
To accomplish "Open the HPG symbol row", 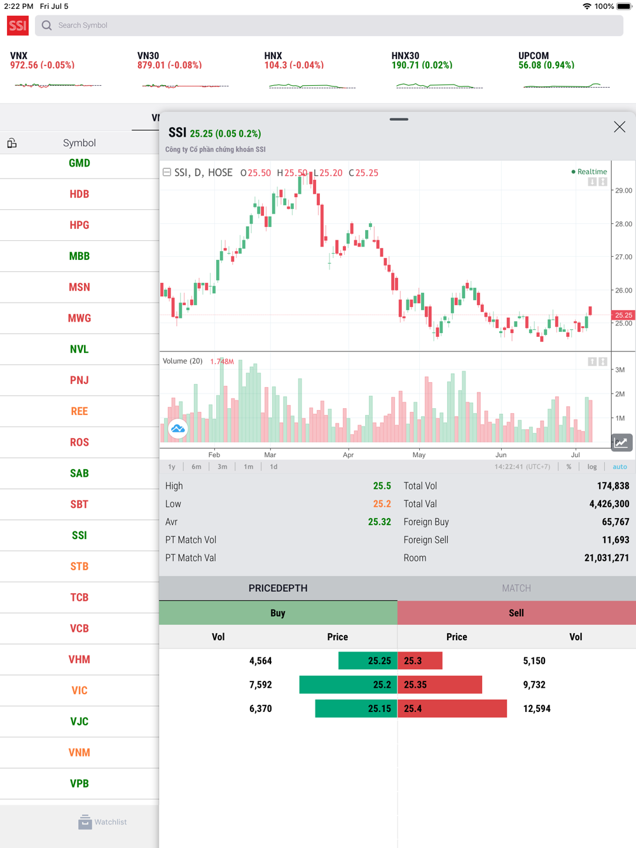I will (79, 225).
